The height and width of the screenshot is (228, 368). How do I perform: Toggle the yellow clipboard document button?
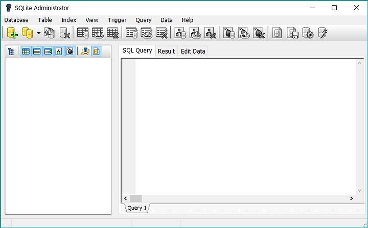pyautogui.click(x=96, y=52)
